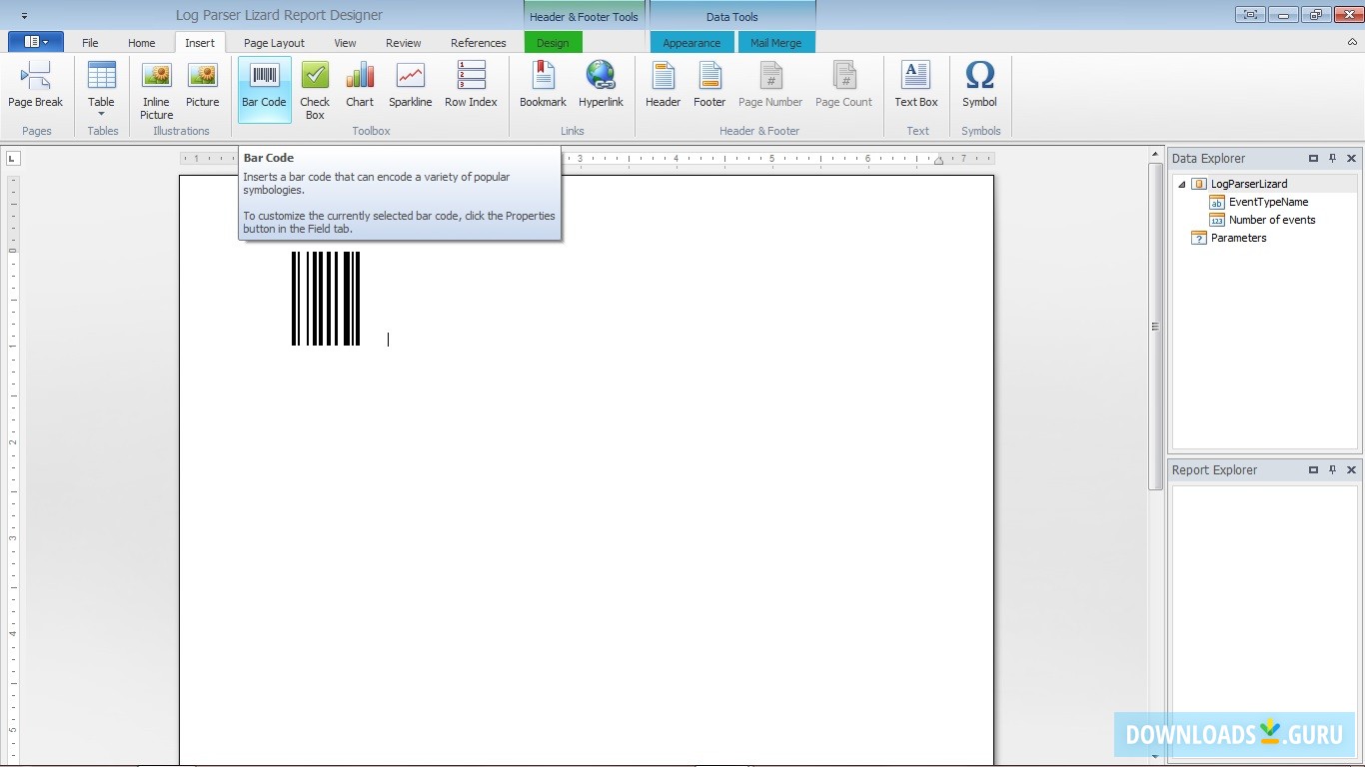The image size is (1365, 767).
Task: Switch to the Page Layout tab
Action: point(274,43)
